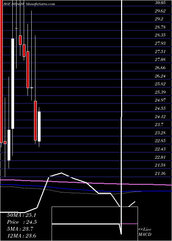The image size is (172, 241).
Task: Click the 24.12 price axis label
Action: click(160, 116)
